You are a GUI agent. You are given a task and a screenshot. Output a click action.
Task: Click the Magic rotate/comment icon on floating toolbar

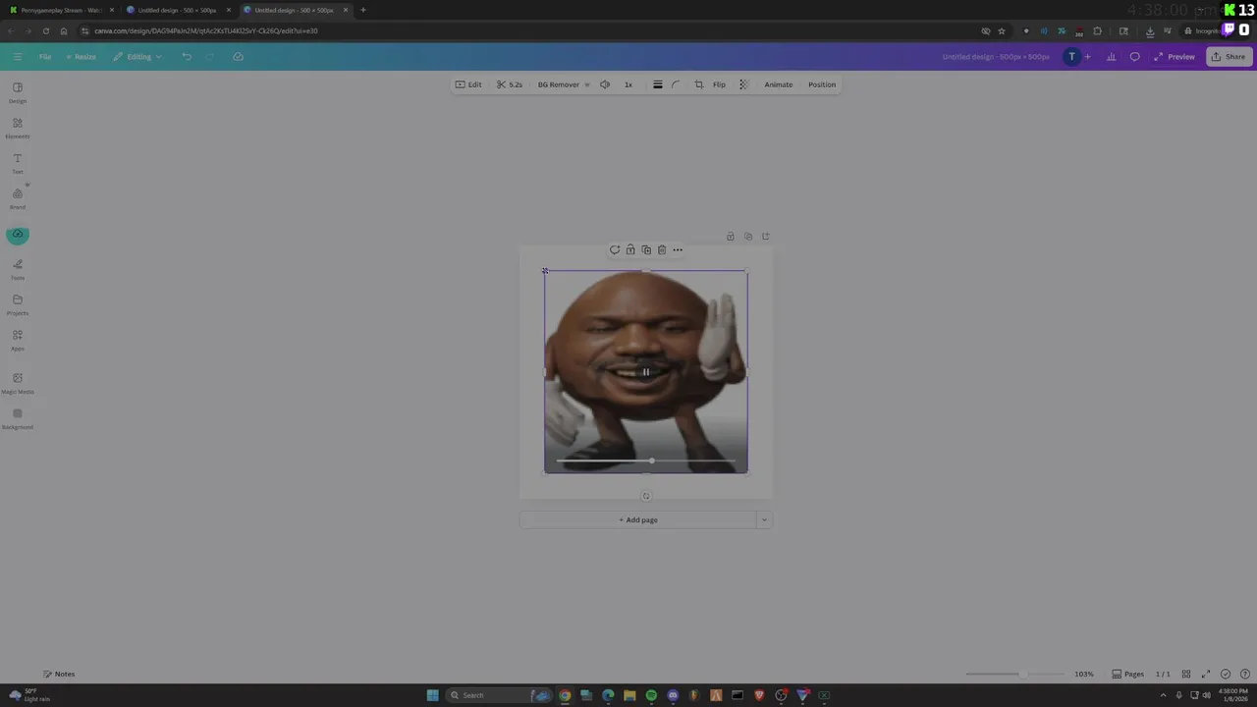615,249
